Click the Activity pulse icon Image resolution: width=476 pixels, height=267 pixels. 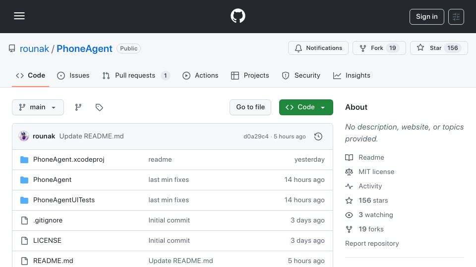[349, 186]
